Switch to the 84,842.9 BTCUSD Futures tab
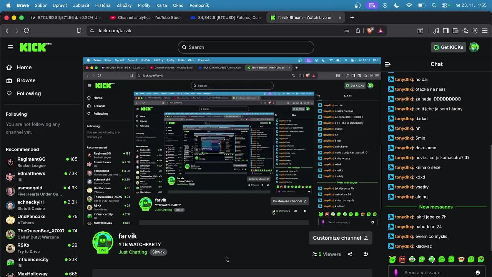The width and height of the screenshot is (492, 277). [x=225, y=17]
